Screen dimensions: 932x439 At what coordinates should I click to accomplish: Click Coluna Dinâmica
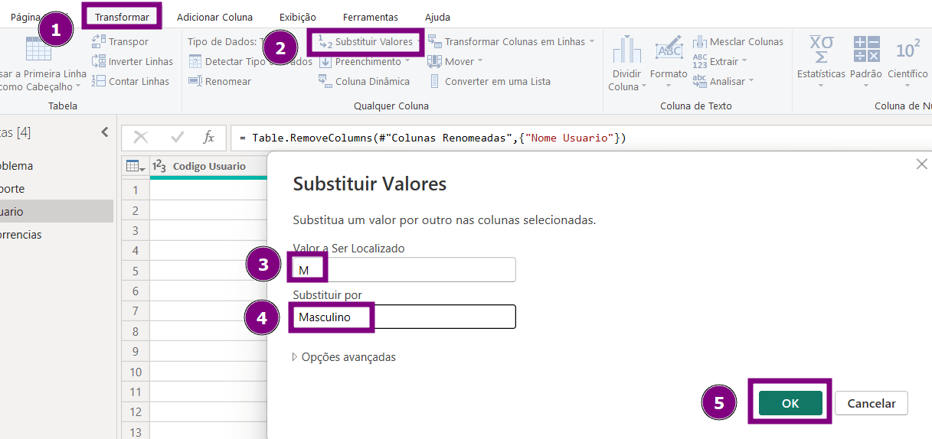[364, 81]
